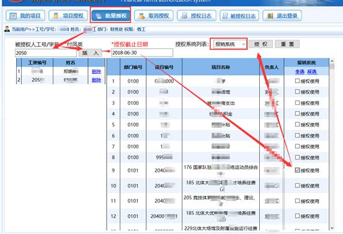Click department code 0100 in row 1

tap(133, 81)
